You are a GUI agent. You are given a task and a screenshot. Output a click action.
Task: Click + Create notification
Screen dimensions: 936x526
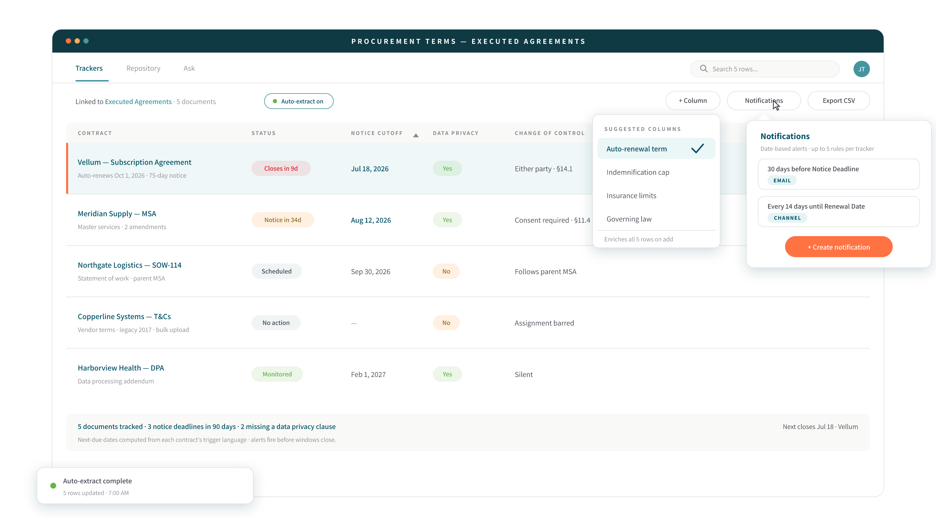pos(838,247)
